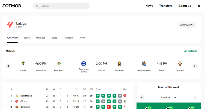Viewport: 205px width, 109px height.
Task: Open the settings gear icon
Action: click(199, 6)
